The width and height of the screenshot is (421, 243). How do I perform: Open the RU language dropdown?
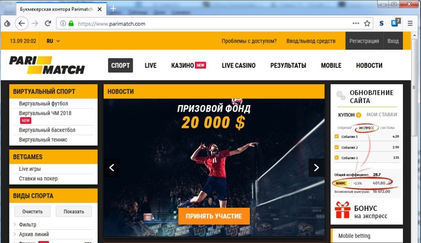tap(53, 41)
